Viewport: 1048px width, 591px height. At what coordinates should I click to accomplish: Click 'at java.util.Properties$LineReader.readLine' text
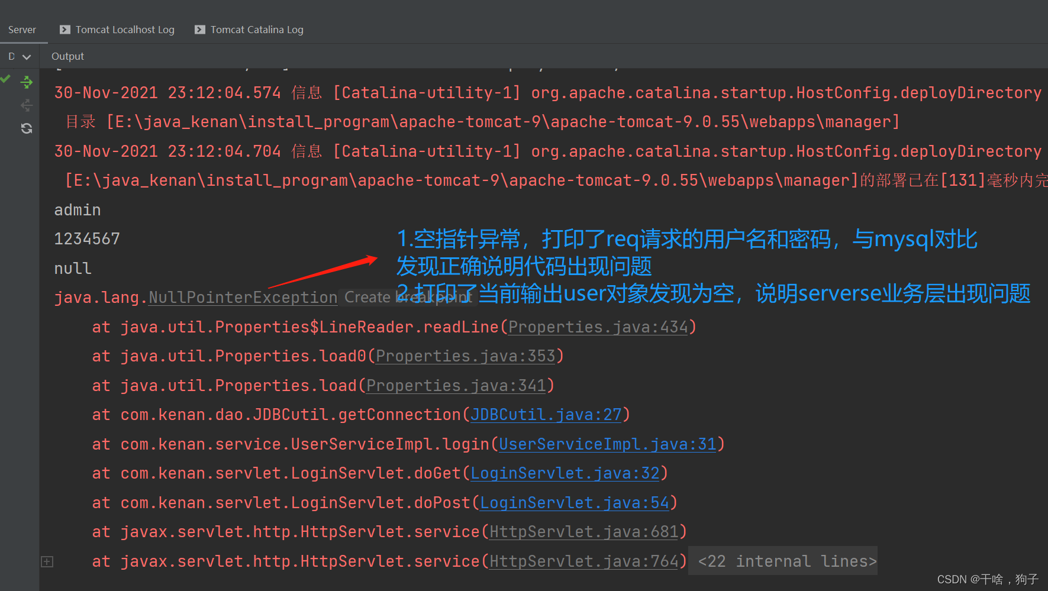(295, 327)
